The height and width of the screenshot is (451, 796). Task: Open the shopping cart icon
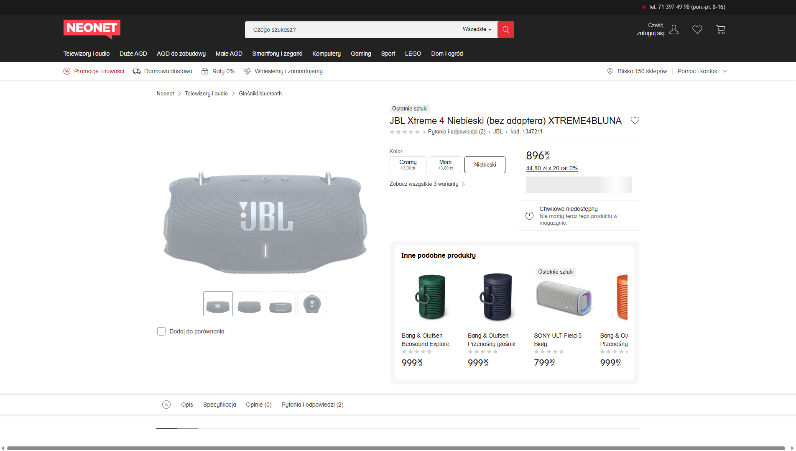(720, 30)
